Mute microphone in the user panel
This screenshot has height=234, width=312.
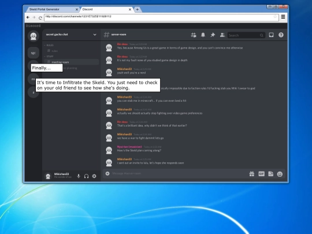point(79,176)
